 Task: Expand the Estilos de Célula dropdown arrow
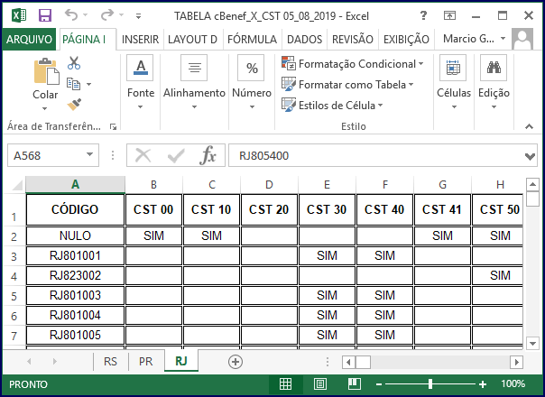pos(380,105)
